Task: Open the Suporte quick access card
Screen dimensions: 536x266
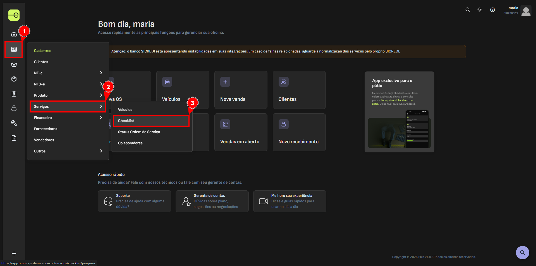Action: click(x=135, y=201)
